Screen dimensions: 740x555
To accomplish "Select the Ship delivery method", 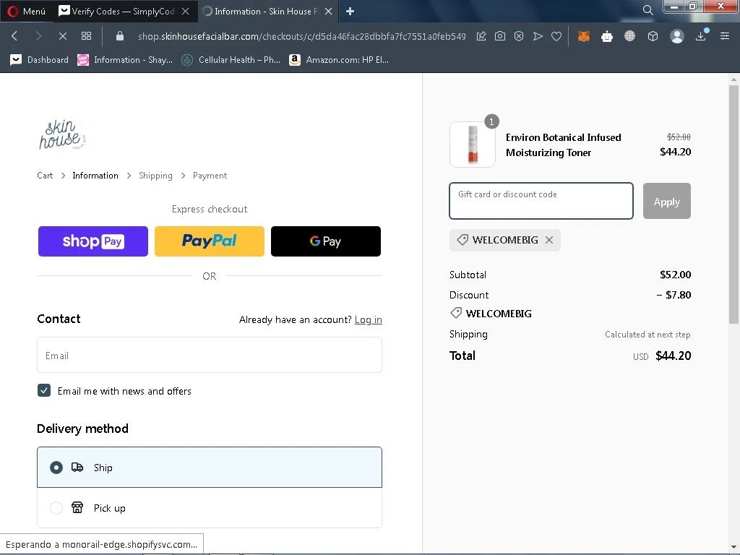I will tap(210, 468).
